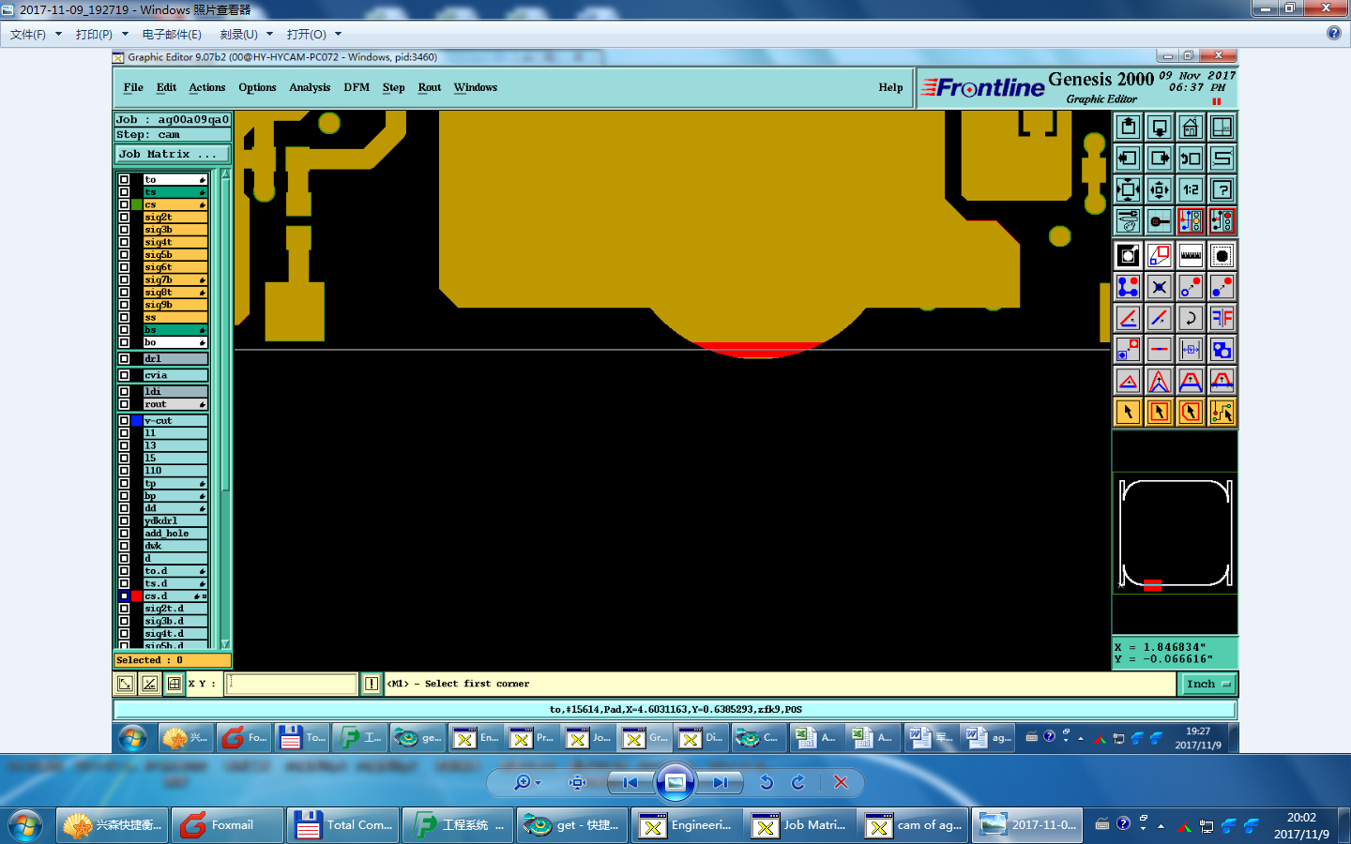The image size is (1351, 844).
Task: Click the zoom in arrows icon
Action: [1128, 189]
